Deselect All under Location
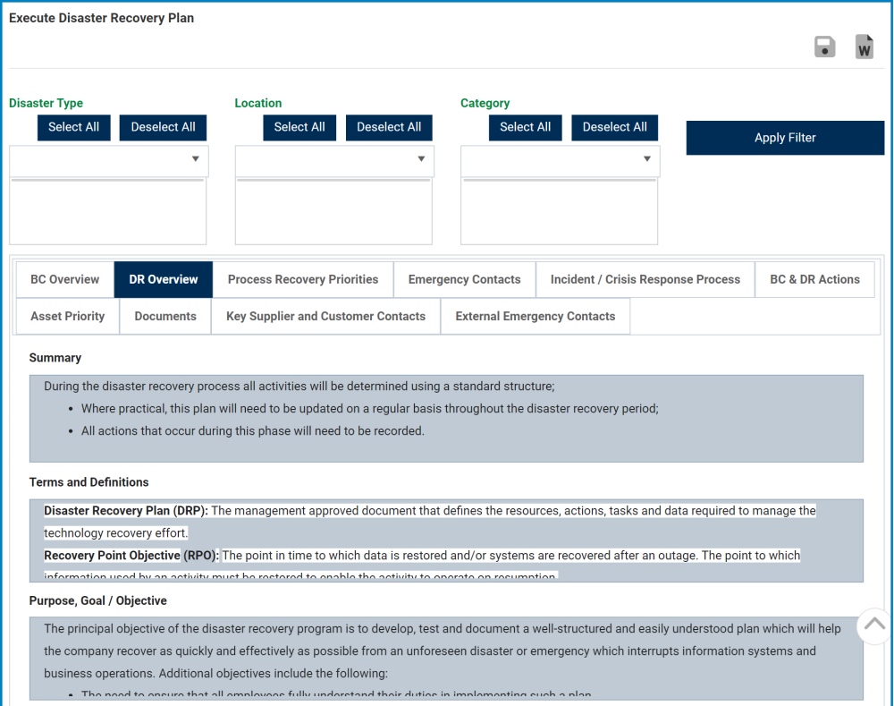This screenshot has width=894, height=706. coord(389,127)
